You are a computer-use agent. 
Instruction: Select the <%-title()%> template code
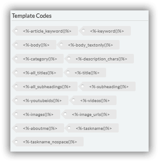pos(85,73)
